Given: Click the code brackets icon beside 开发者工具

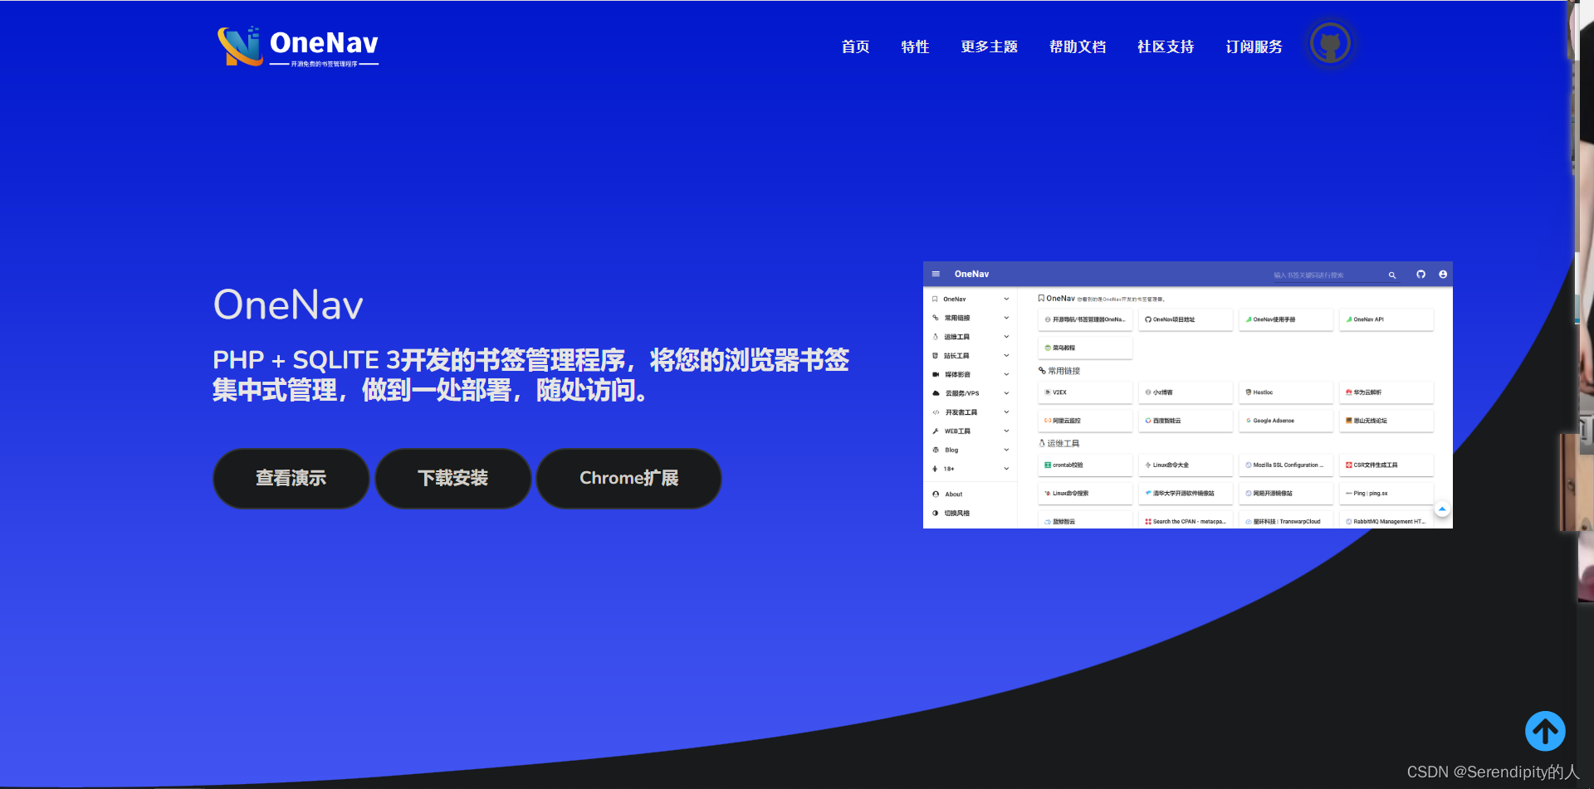Looking at the screenshot, I should (x=936, y=412).
